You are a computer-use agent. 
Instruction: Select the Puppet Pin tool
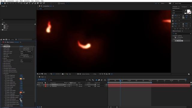(x=44, y=3)
